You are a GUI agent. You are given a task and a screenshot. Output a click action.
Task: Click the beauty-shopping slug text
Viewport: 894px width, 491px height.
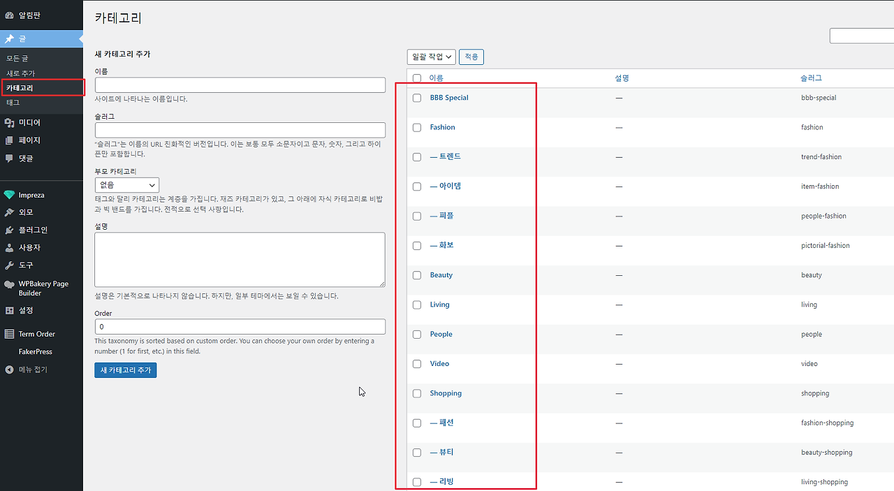coord(827,453)
